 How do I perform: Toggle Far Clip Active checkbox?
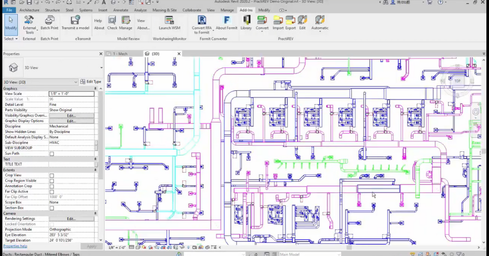tap(52, 192)
